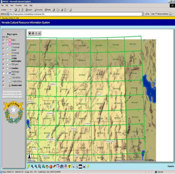
Task: Click the printer icon in bottom toolbar
Action: click(84, 166)
